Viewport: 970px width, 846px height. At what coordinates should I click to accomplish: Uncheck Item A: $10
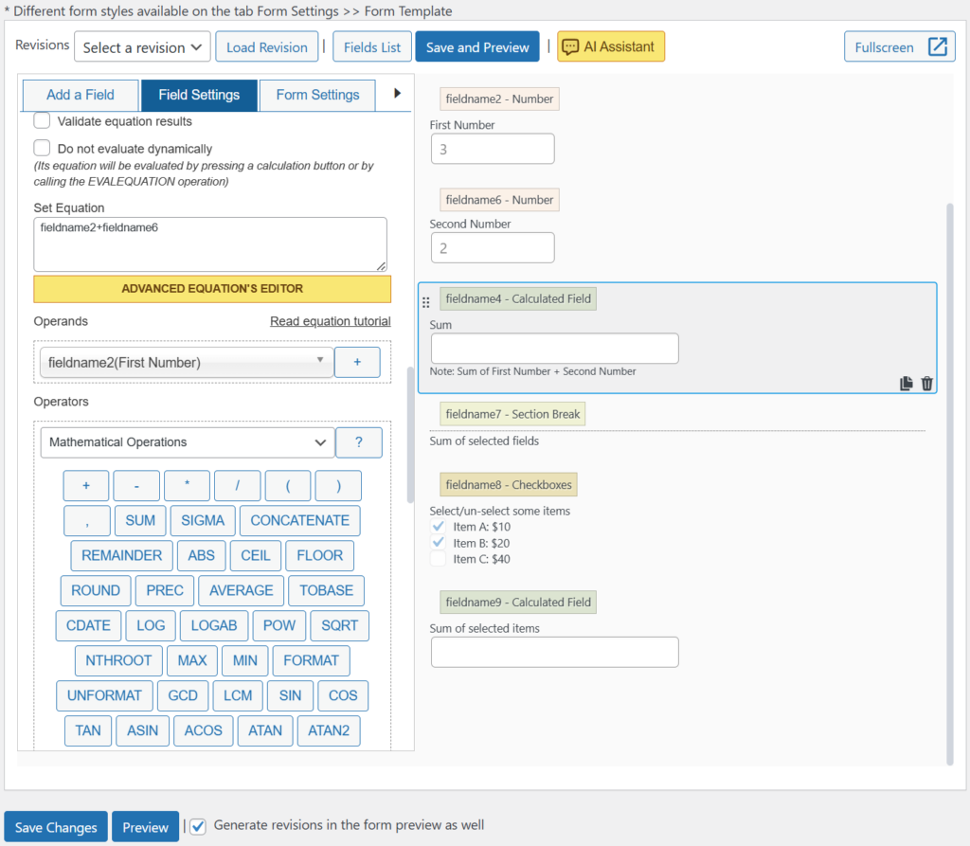point(438,526)
